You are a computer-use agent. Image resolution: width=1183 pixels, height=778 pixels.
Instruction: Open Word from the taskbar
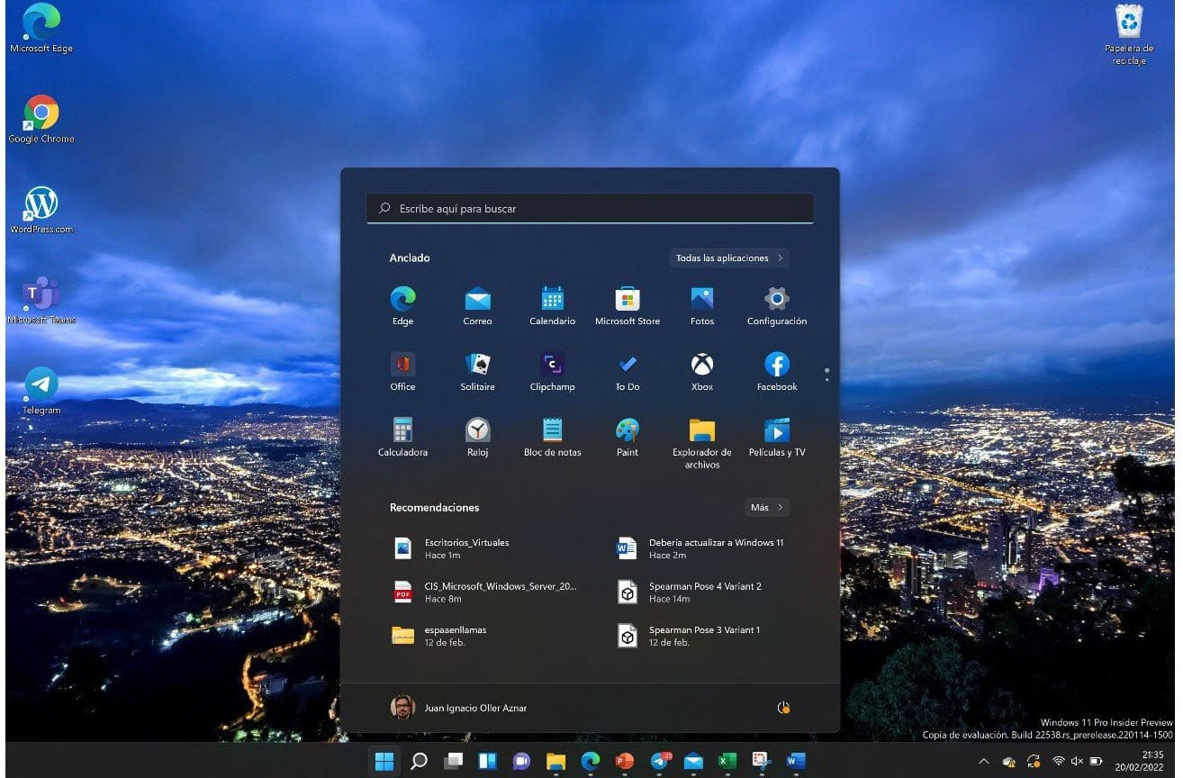[796, 761]
